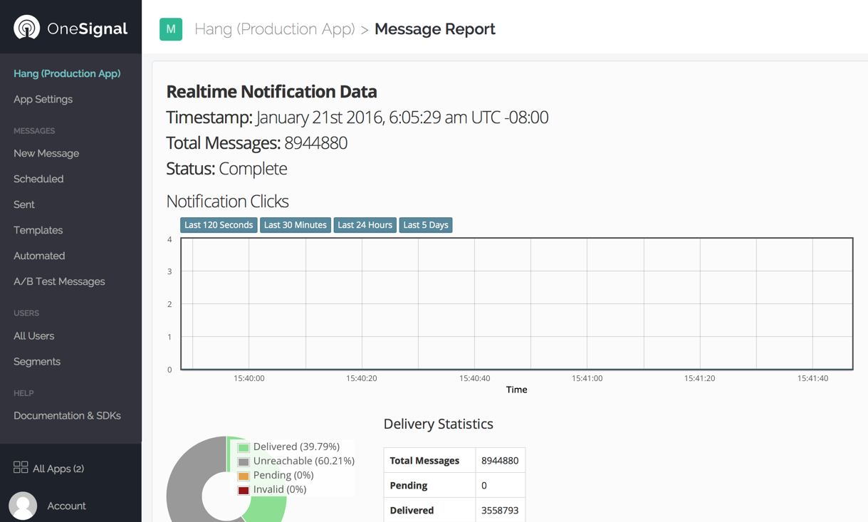Select Hang (Production App) in sidebar
Image resolution: width=868 pixels, height=522 pixels.
coord(67,73)
